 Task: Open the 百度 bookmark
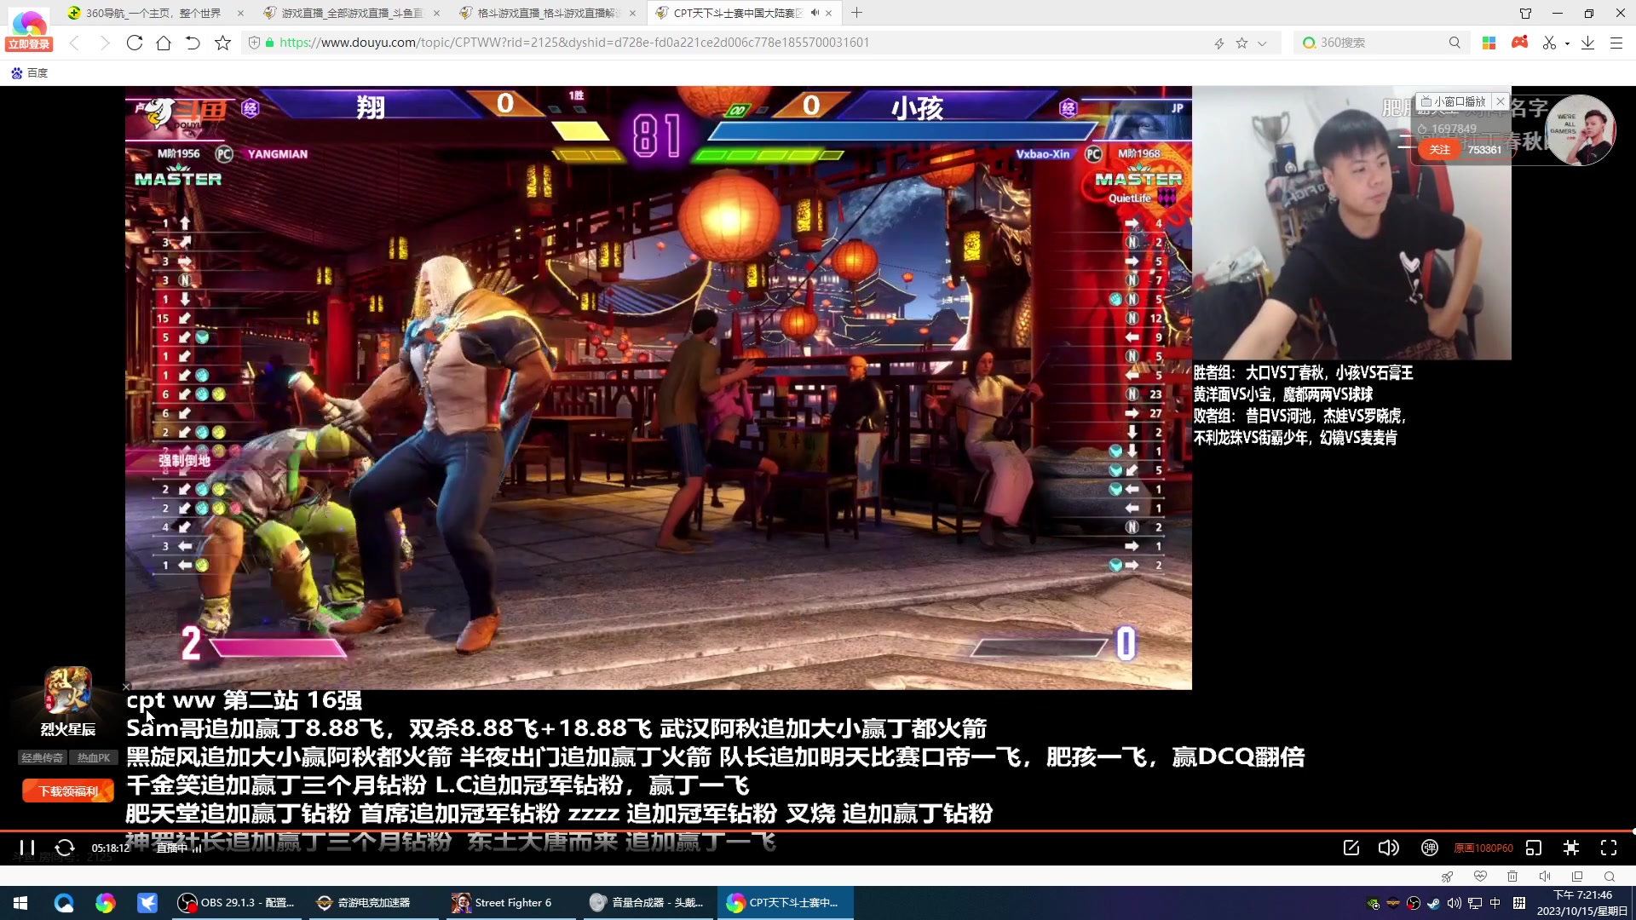[x=29, y=73]
